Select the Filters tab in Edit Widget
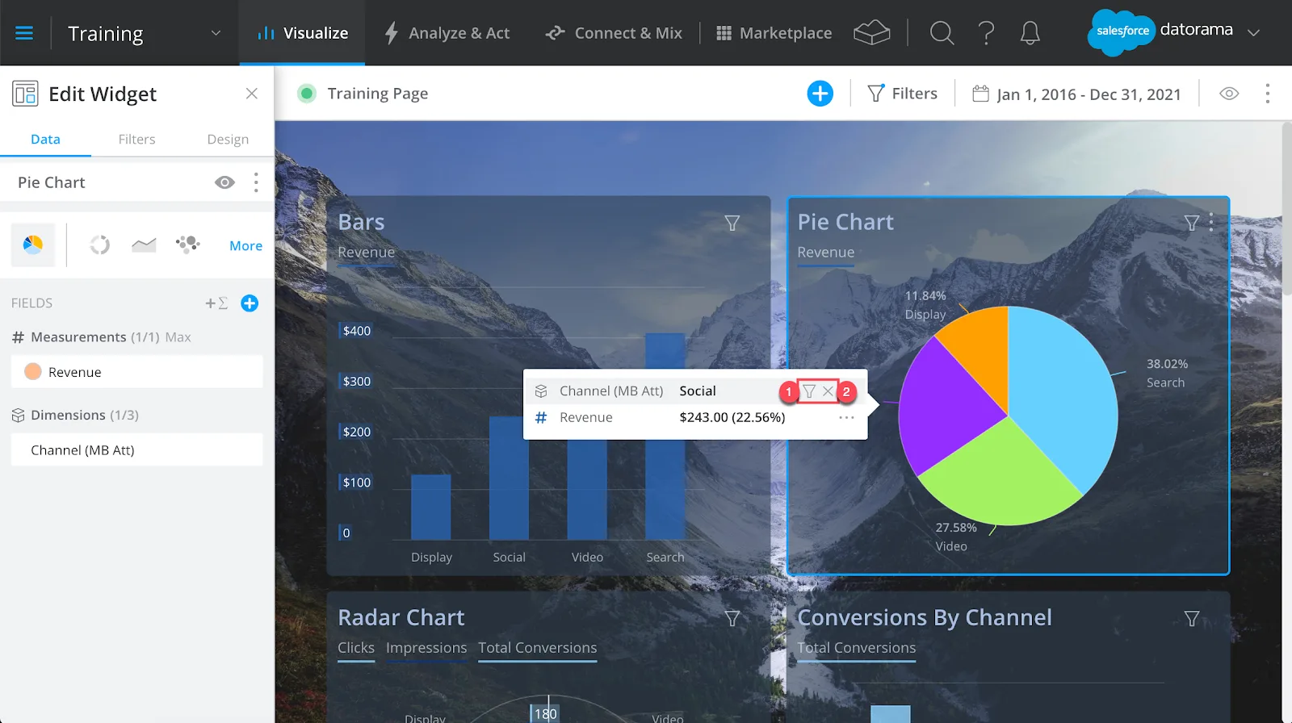The height and width of the screenshot is (723, 1292). click(x=136, y=139)
